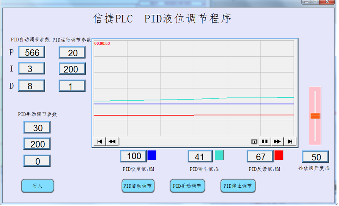Click the auto-tune P value field showing 566
Image resolution: width=339 pixels, height=206 pixels.
[32, 52]
